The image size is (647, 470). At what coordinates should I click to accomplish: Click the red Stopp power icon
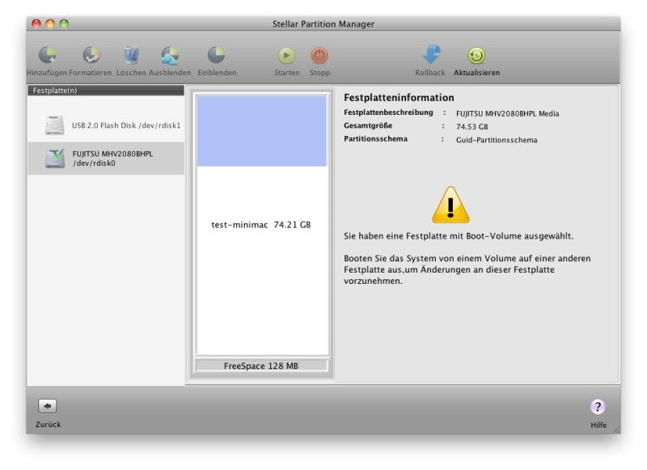click(319, 55)
